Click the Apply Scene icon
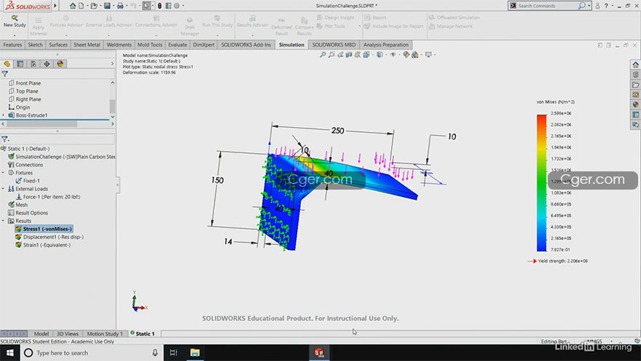This screenshot has height=361, width=641. (415, 55)
